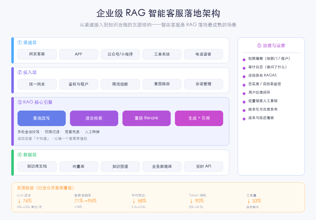Select the 限流熔断 chip
This screenshot has width=316, height=220.
coord(120,84)
